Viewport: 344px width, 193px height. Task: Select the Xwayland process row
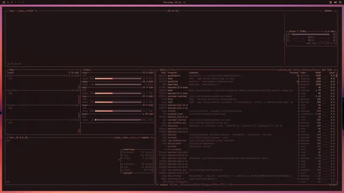(x=247, y=126)
